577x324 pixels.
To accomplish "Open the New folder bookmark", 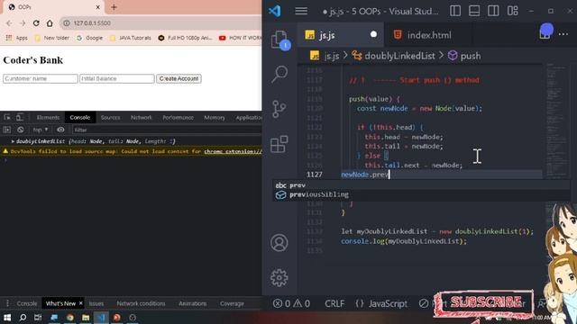I will [52, 38].
